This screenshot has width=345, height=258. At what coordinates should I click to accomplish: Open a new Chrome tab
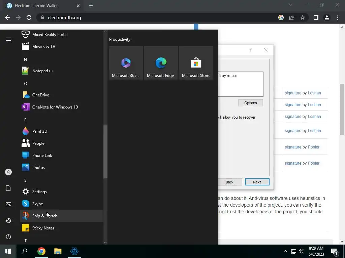tap(91, 6)
